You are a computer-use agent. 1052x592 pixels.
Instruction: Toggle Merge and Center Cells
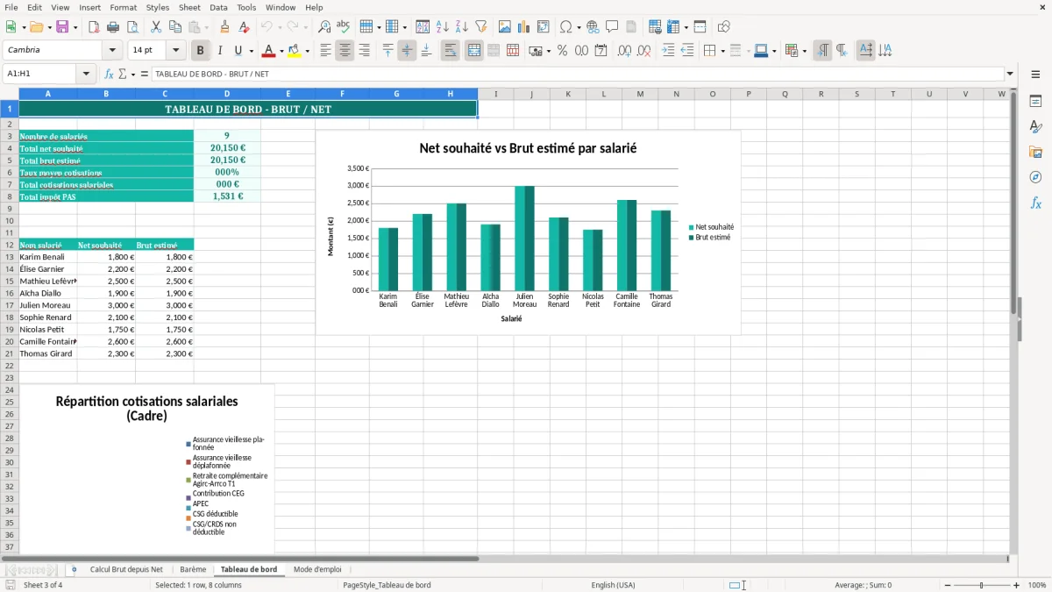pyautogui.click(x=473, y=51)
